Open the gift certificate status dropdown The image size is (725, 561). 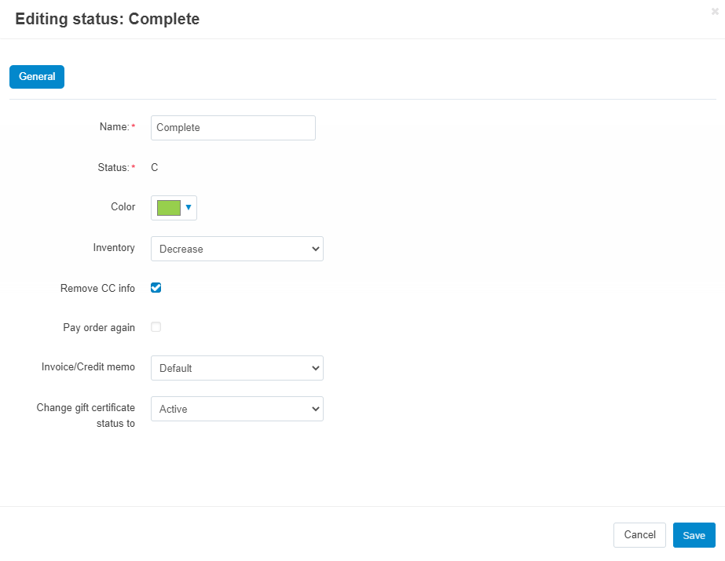pos(237,409)
